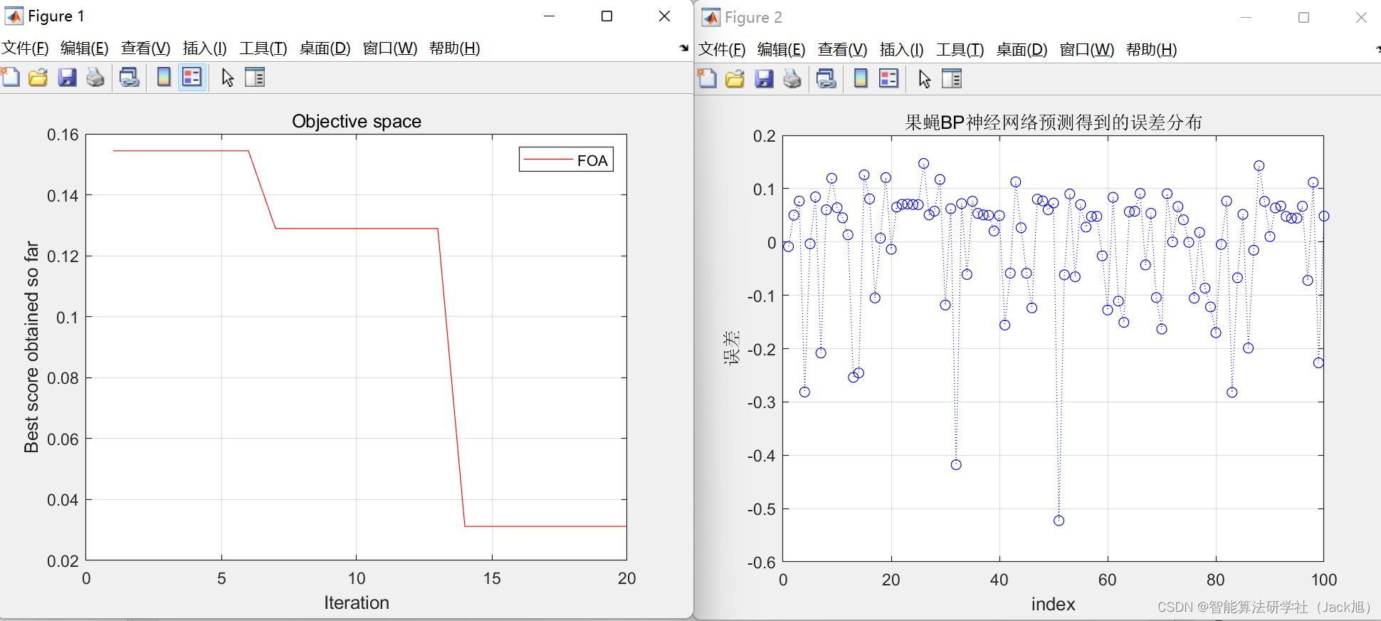Open 查看(V) menu in Figure 1
This screenshot has height=621, width=1381.
coord(146,48)
